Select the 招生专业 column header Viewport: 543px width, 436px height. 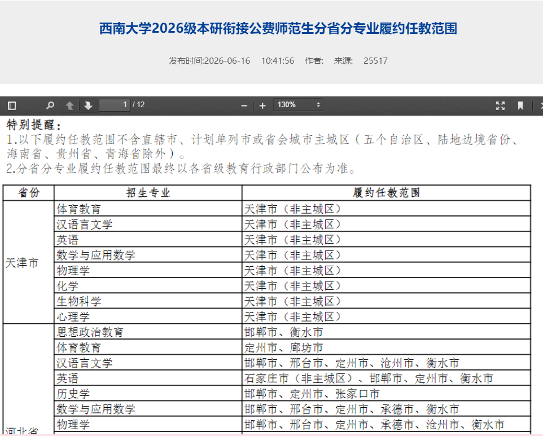click(148, 193)
